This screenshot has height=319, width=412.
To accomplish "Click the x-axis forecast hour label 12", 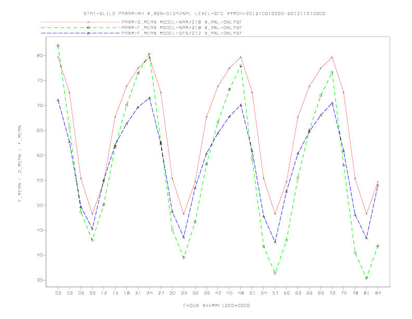I will [x=104, y=293].
